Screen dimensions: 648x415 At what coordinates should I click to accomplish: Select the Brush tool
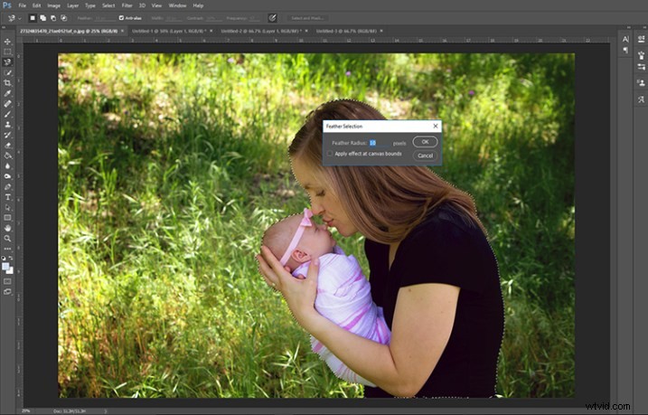[7, 114]
